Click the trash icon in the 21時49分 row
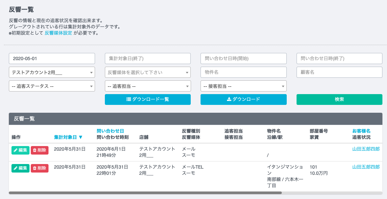Image resolution: width=387 pixels, height=199 pixels. (34, 150)
